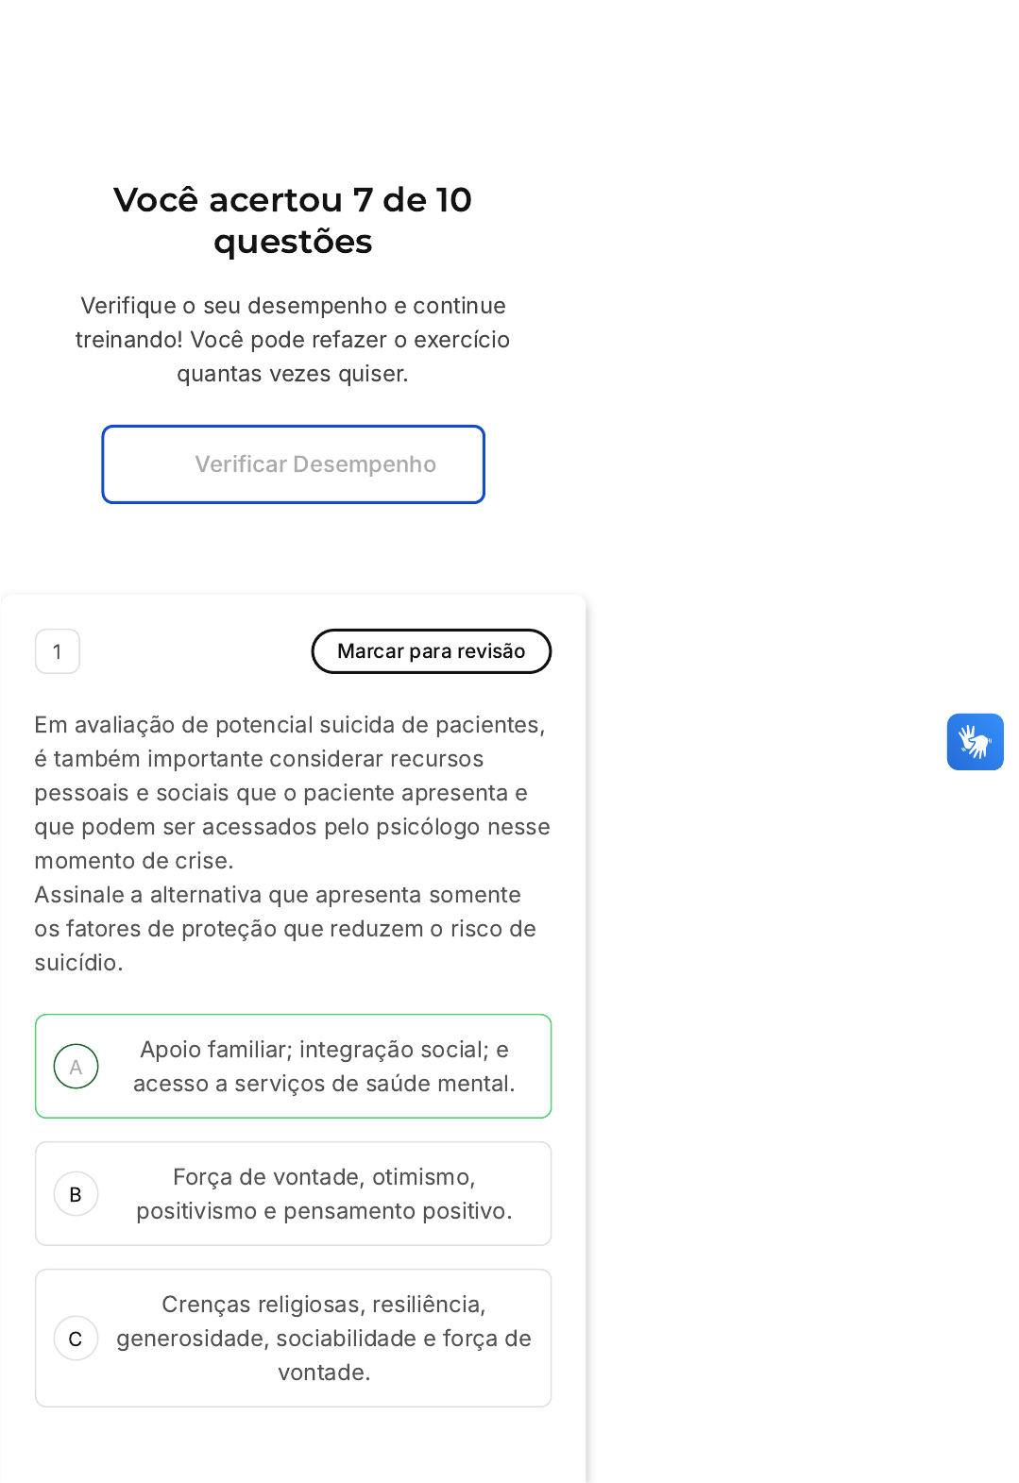Click Marcar para revisão button

[x=432, y=651]
